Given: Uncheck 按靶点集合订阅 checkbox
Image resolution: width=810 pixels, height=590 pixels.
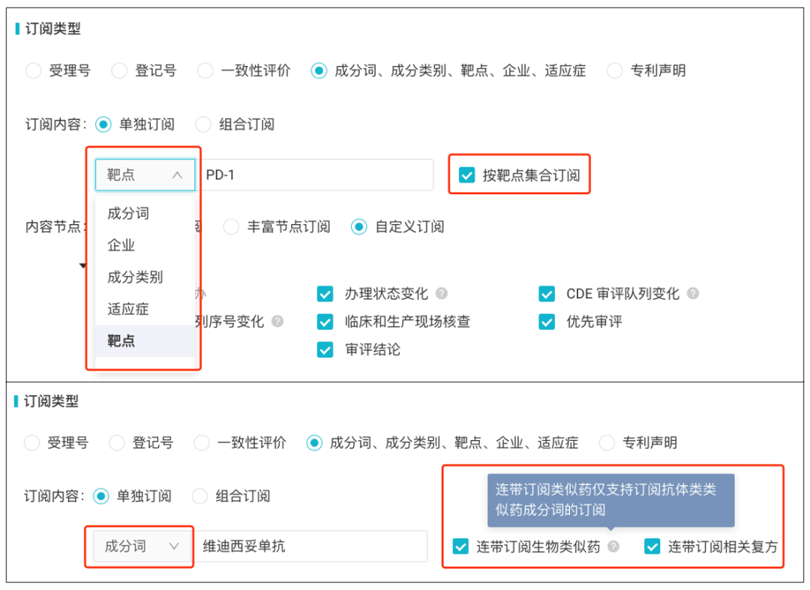Looking at the screenshot, I should 466,175.
